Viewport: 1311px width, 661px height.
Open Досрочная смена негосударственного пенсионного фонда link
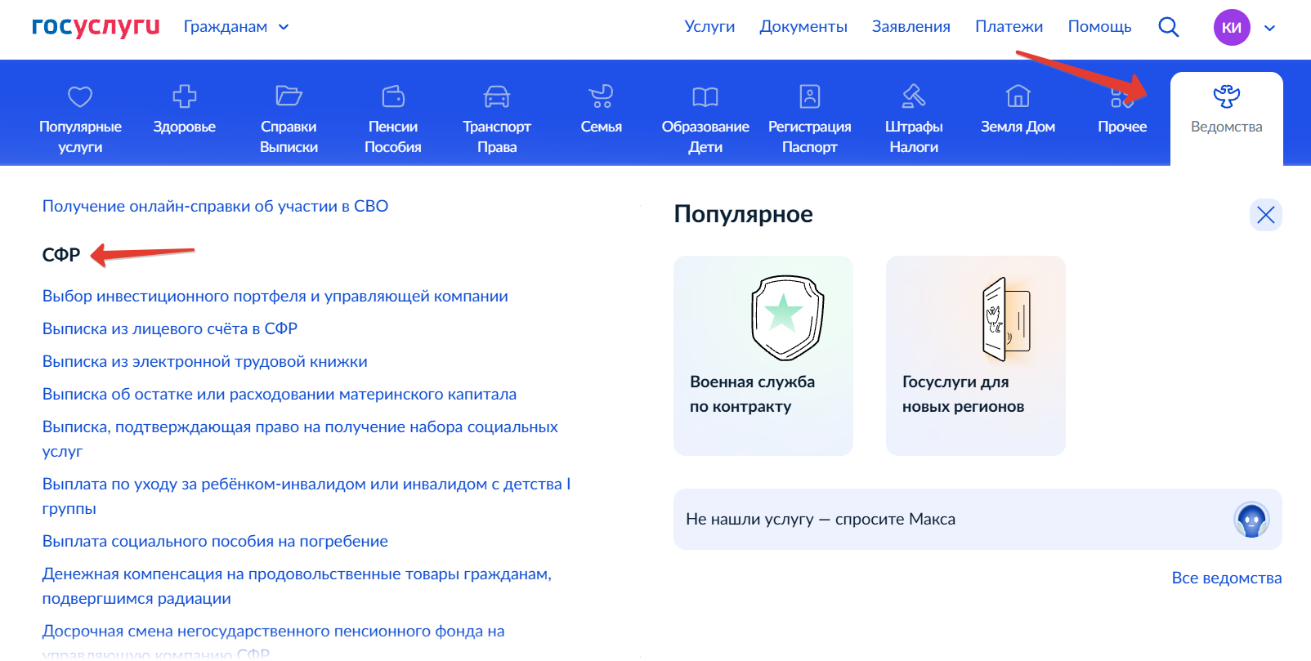[x=274, y=641]
